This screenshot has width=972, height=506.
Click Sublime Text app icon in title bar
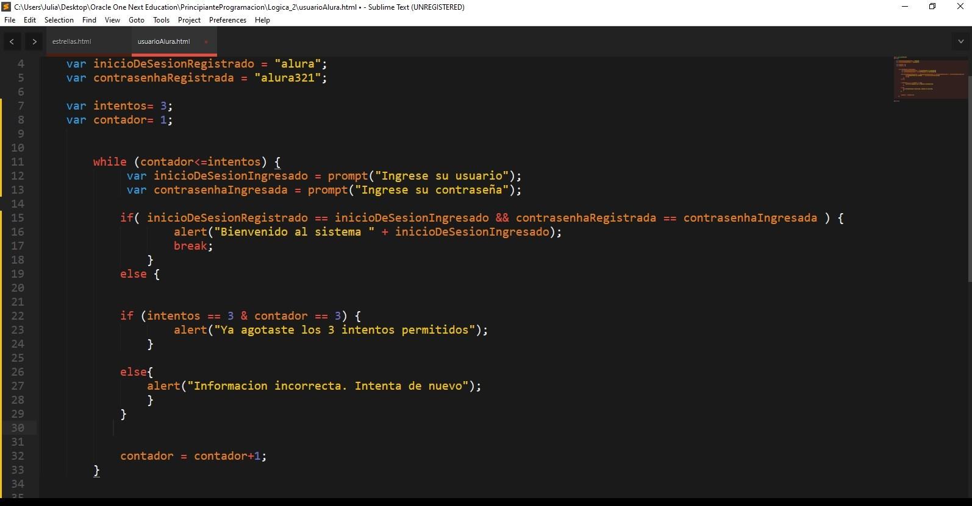(6, 7)
